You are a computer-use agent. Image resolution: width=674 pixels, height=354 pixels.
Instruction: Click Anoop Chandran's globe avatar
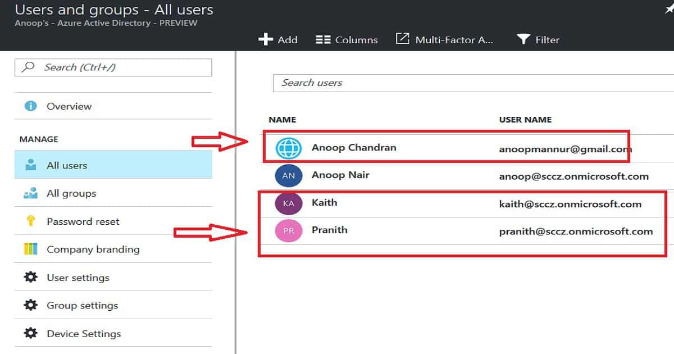[289, 148]
